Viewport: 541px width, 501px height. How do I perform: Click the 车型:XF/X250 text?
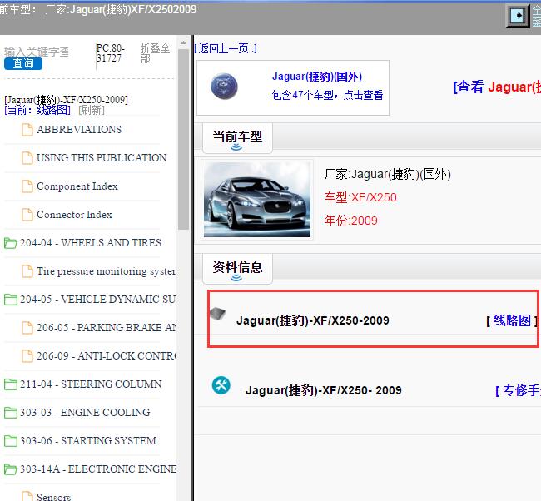(360, 197)
